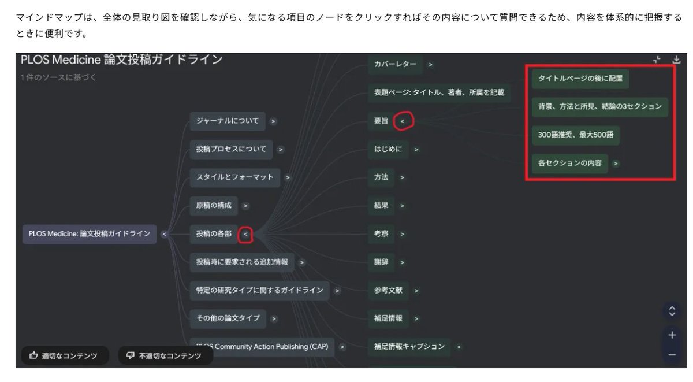Select the 補足情報キャプション node
Screen dimensions: 693x382
tap(409, 347)
